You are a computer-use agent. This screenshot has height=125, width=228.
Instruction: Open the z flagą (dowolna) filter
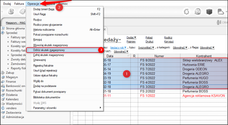click(x=207, y=48)
